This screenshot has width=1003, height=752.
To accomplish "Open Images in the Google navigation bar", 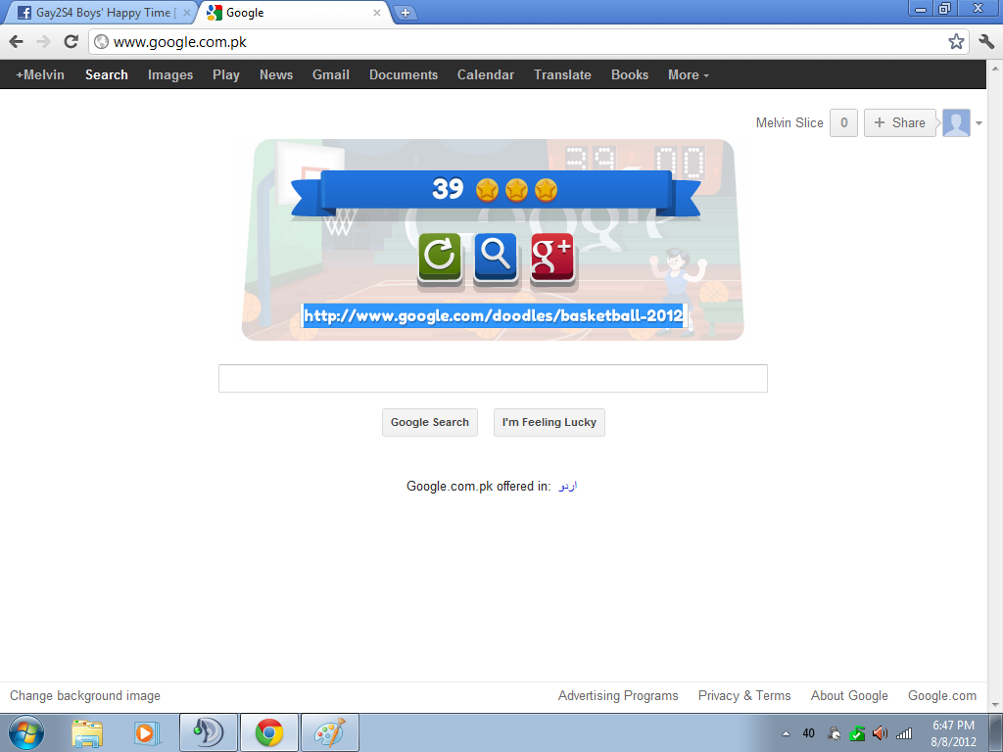I will point(170,74).
